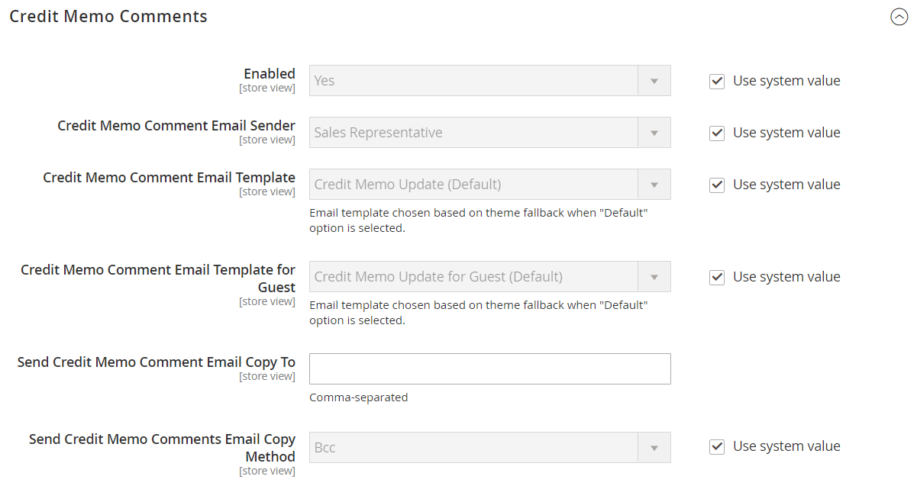The width and height of the screenshot is (917, 489).
Task: Uncheck Use system value for Email Template
Action: pos(717,185)
